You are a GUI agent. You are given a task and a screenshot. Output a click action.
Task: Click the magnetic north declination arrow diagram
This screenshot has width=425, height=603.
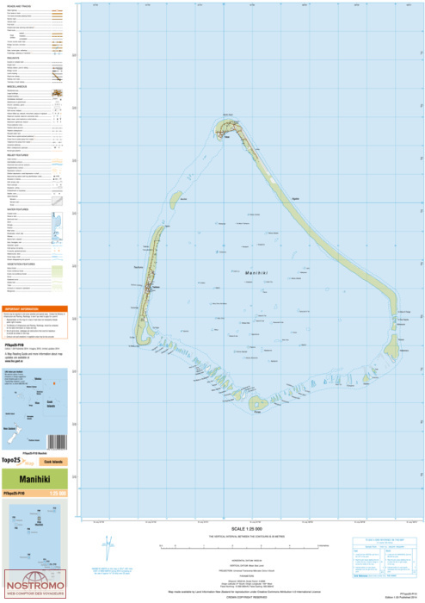108,548
